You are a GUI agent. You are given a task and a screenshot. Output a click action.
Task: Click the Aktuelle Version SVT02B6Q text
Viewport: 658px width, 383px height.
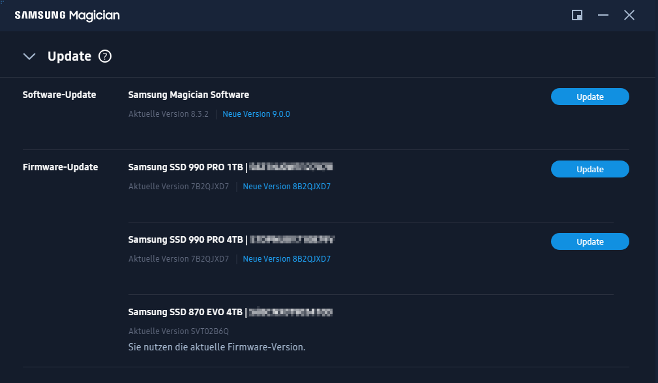(x=178, y=331)
